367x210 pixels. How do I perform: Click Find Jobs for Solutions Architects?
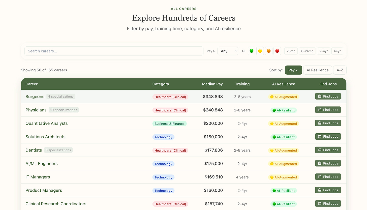[x=328, y=136]
